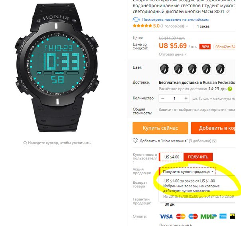Open the wishlist options arrow next to добавили
Screen dimensions: 241x226
click(215, 141)
